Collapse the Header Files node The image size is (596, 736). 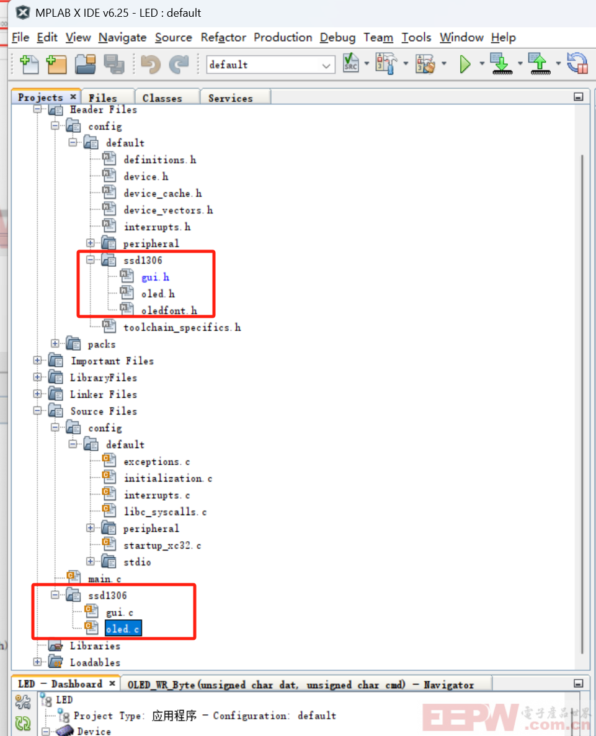[37, 109]
